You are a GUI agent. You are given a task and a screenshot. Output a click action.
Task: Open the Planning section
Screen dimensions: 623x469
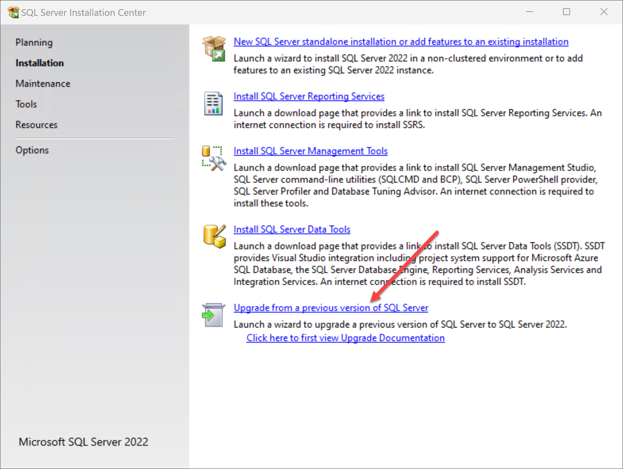(x=34, y=43)
